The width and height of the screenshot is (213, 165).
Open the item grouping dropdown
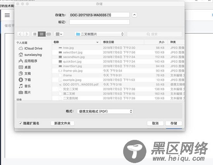click(x=59, y=34)
